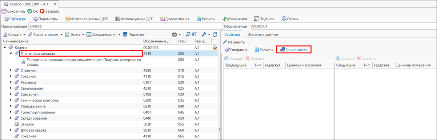437x140 pixels.
Task: Expand the Сверлильная operation
Action: click(11, 88)
